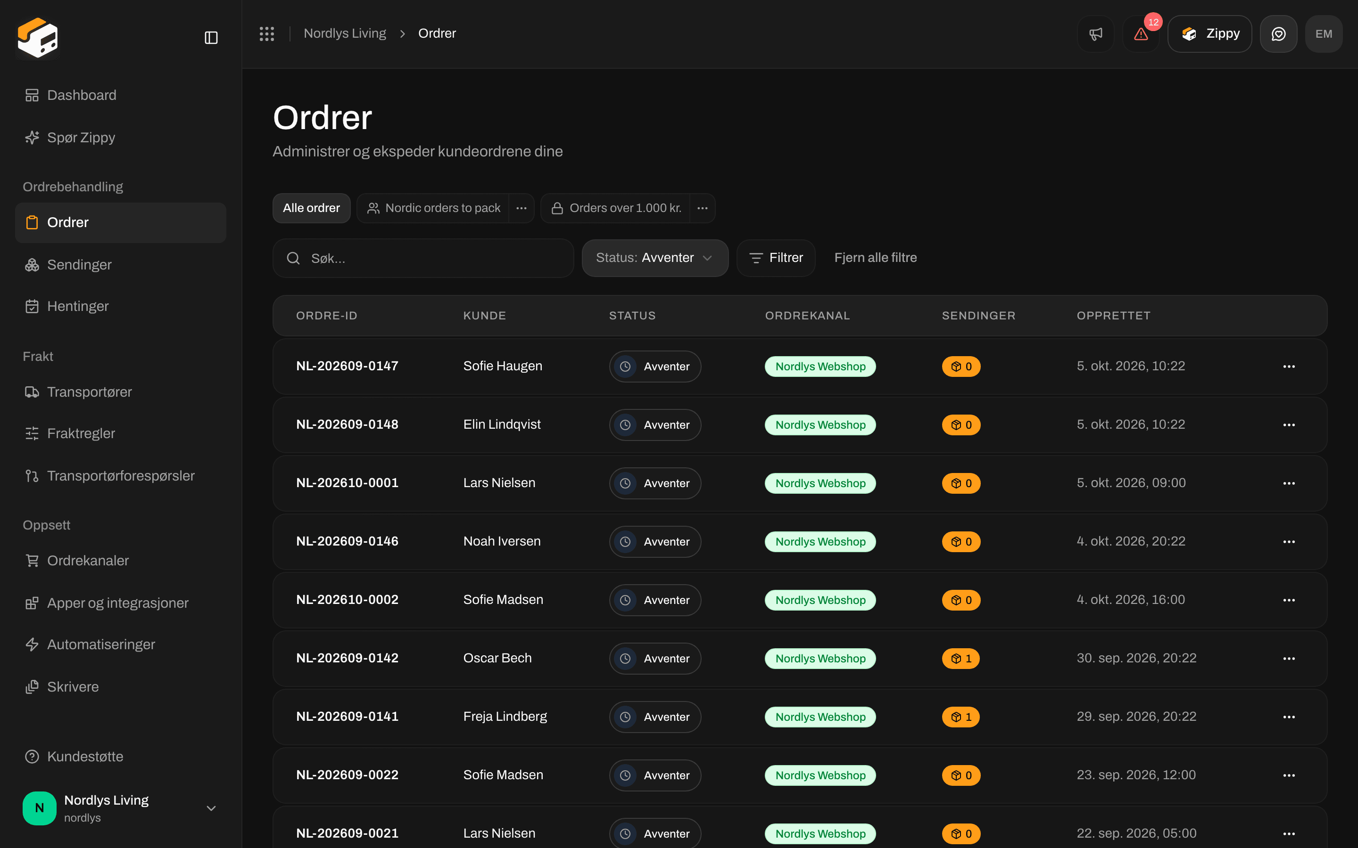
Task: Click the Filtrer button
Action: pos(776,258)
